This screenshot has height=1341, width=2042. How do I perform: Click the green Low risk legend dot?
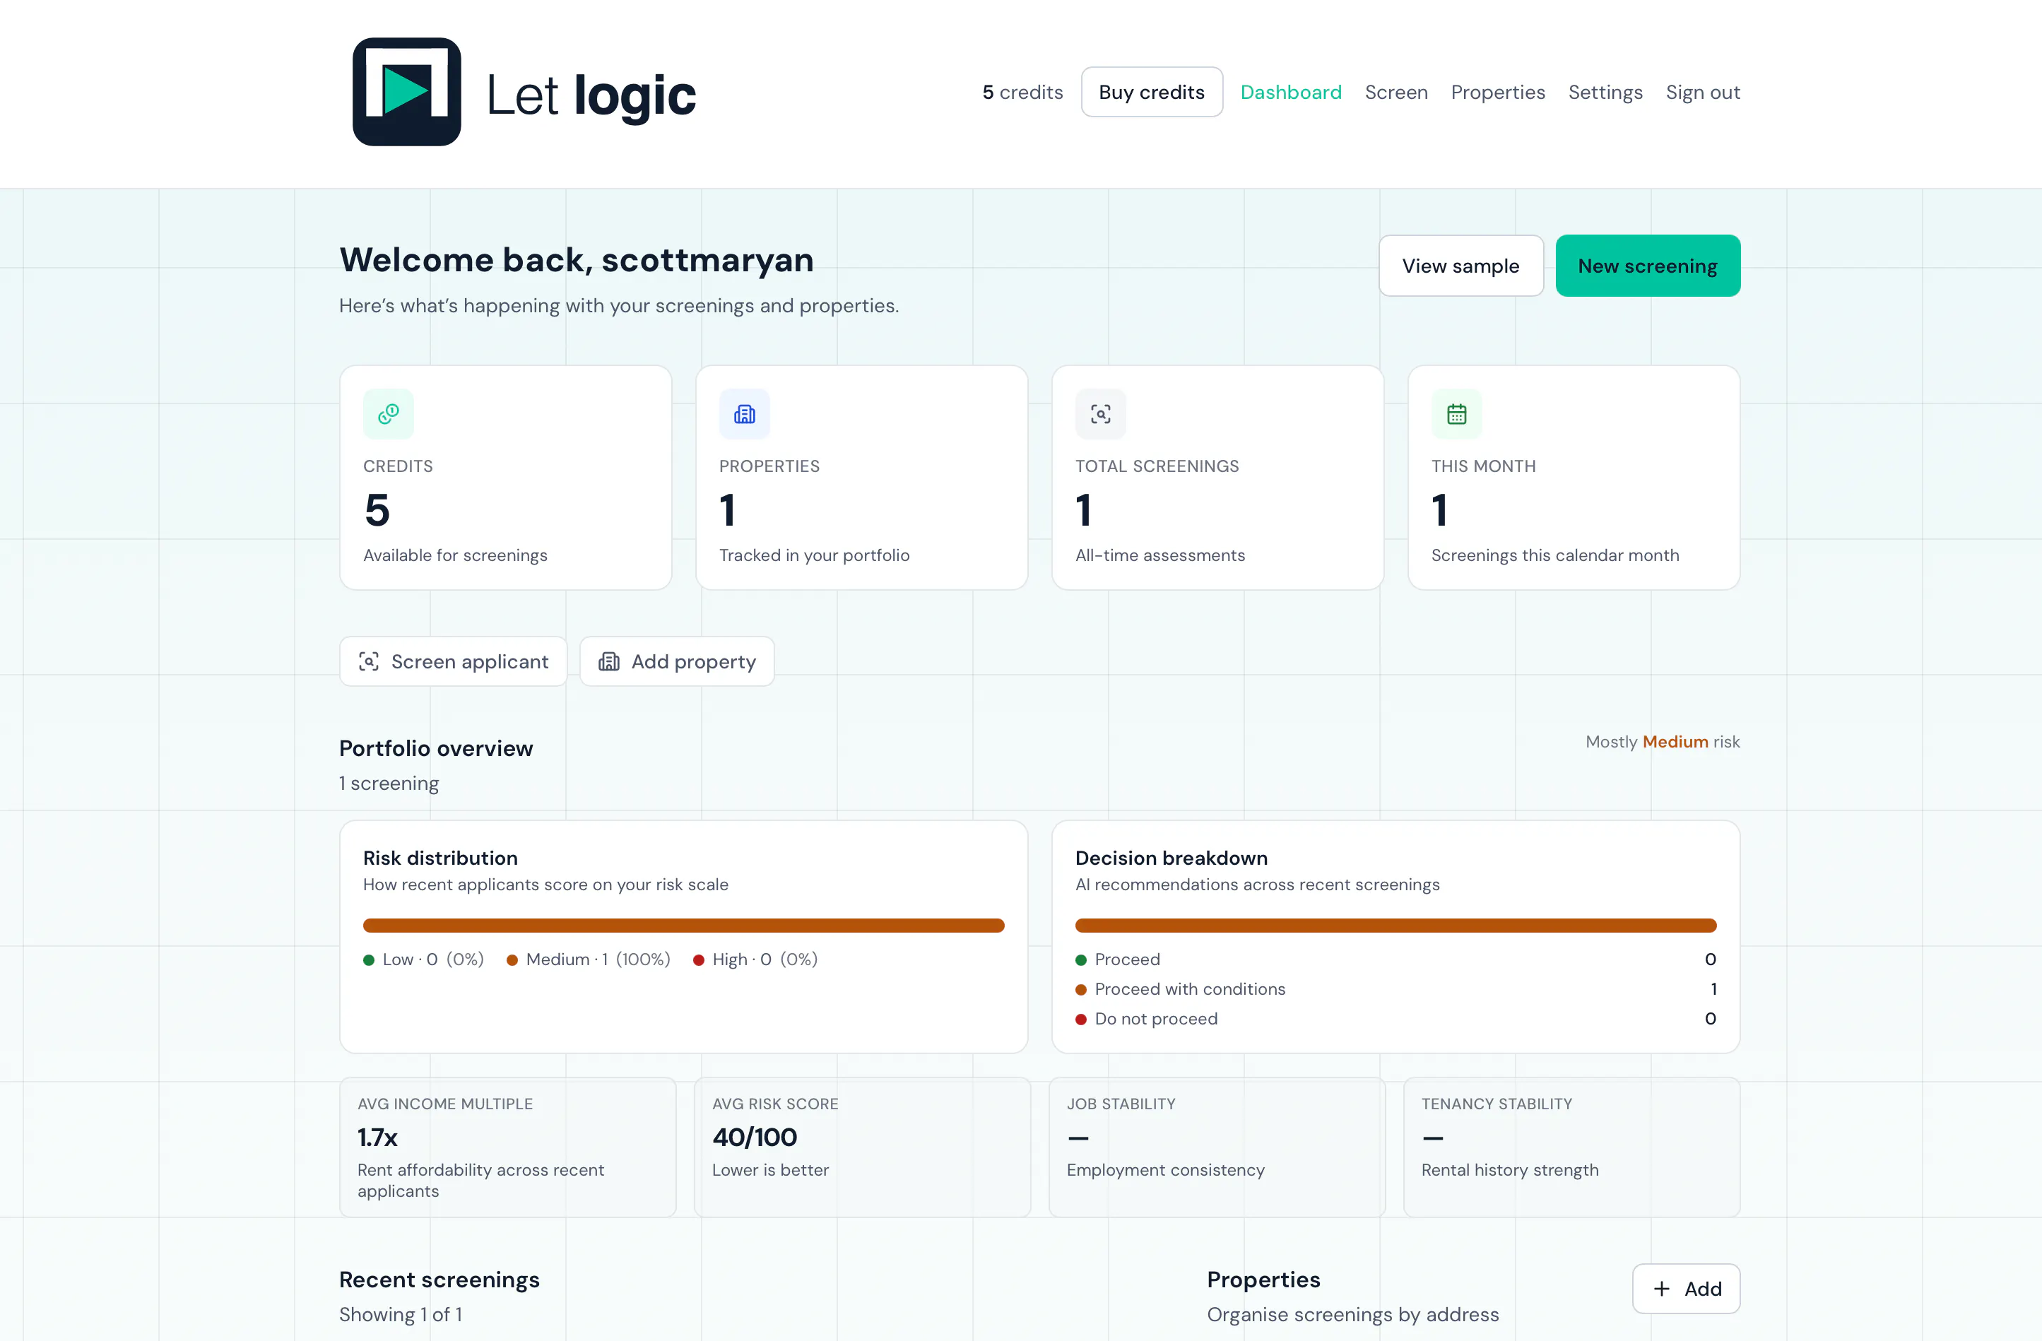pos(369,960)
